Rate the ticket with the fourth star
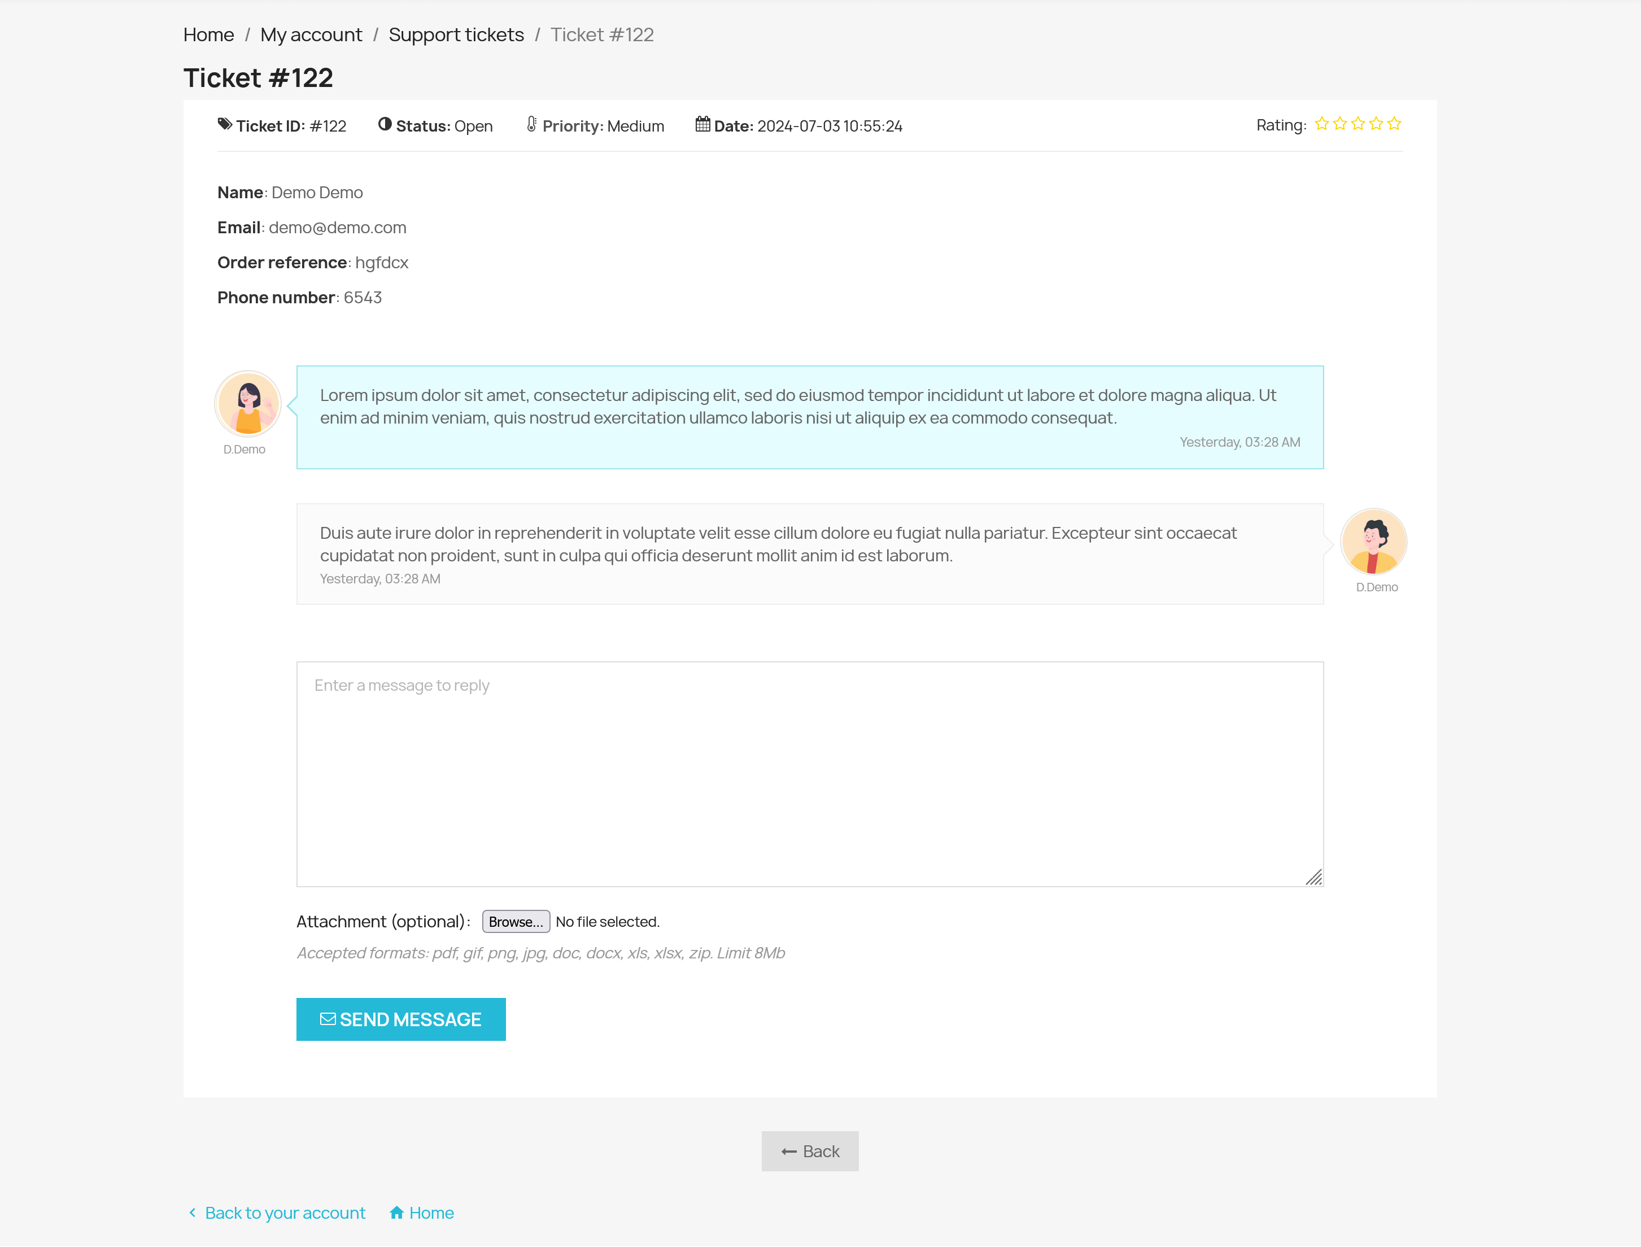Viewport: 1641px width, 1247px height. tap(1376, 124)
